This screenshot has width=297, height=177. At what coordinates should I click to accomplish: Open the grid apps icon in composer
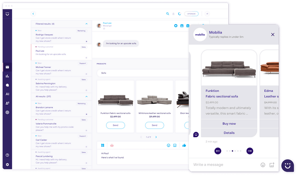point(103,145)
